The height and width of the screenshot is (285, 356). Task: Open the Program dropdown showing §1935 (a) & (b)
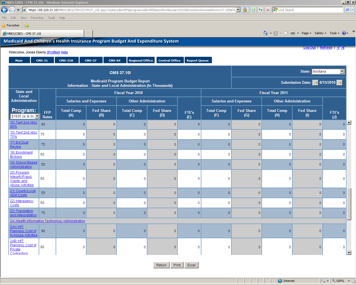[x=37, y=116]
